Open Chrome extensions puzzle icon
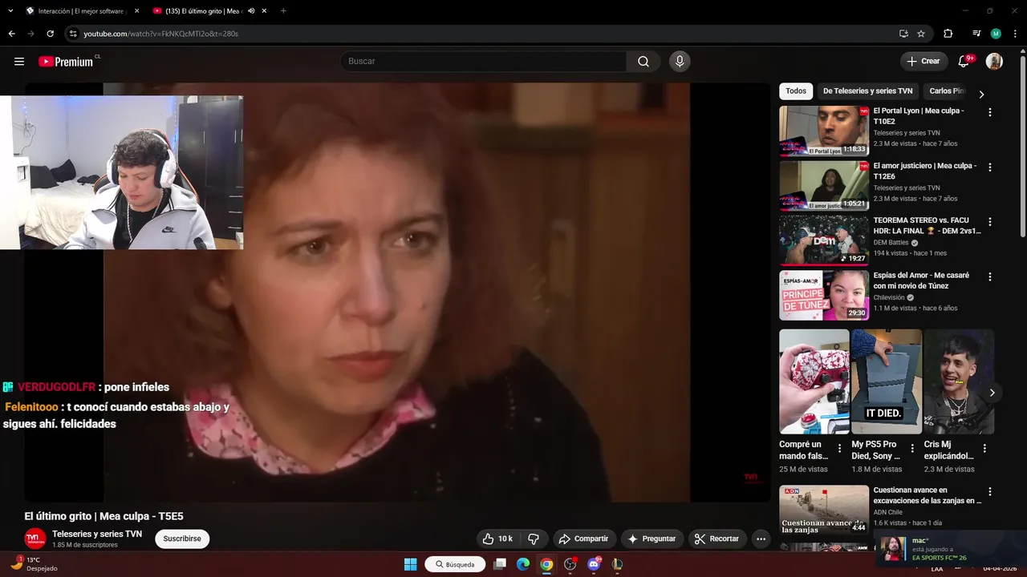The height and width of the screenshot is (577, 1027). (x=948, y=34)
